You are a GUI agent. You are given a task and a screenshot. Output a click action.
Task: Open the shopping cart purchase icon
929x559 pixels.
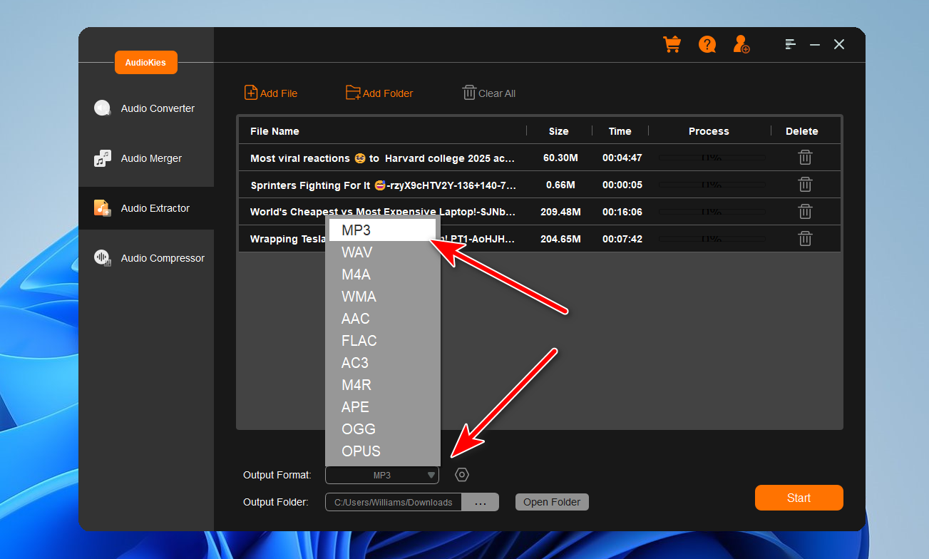click(672, 44)
